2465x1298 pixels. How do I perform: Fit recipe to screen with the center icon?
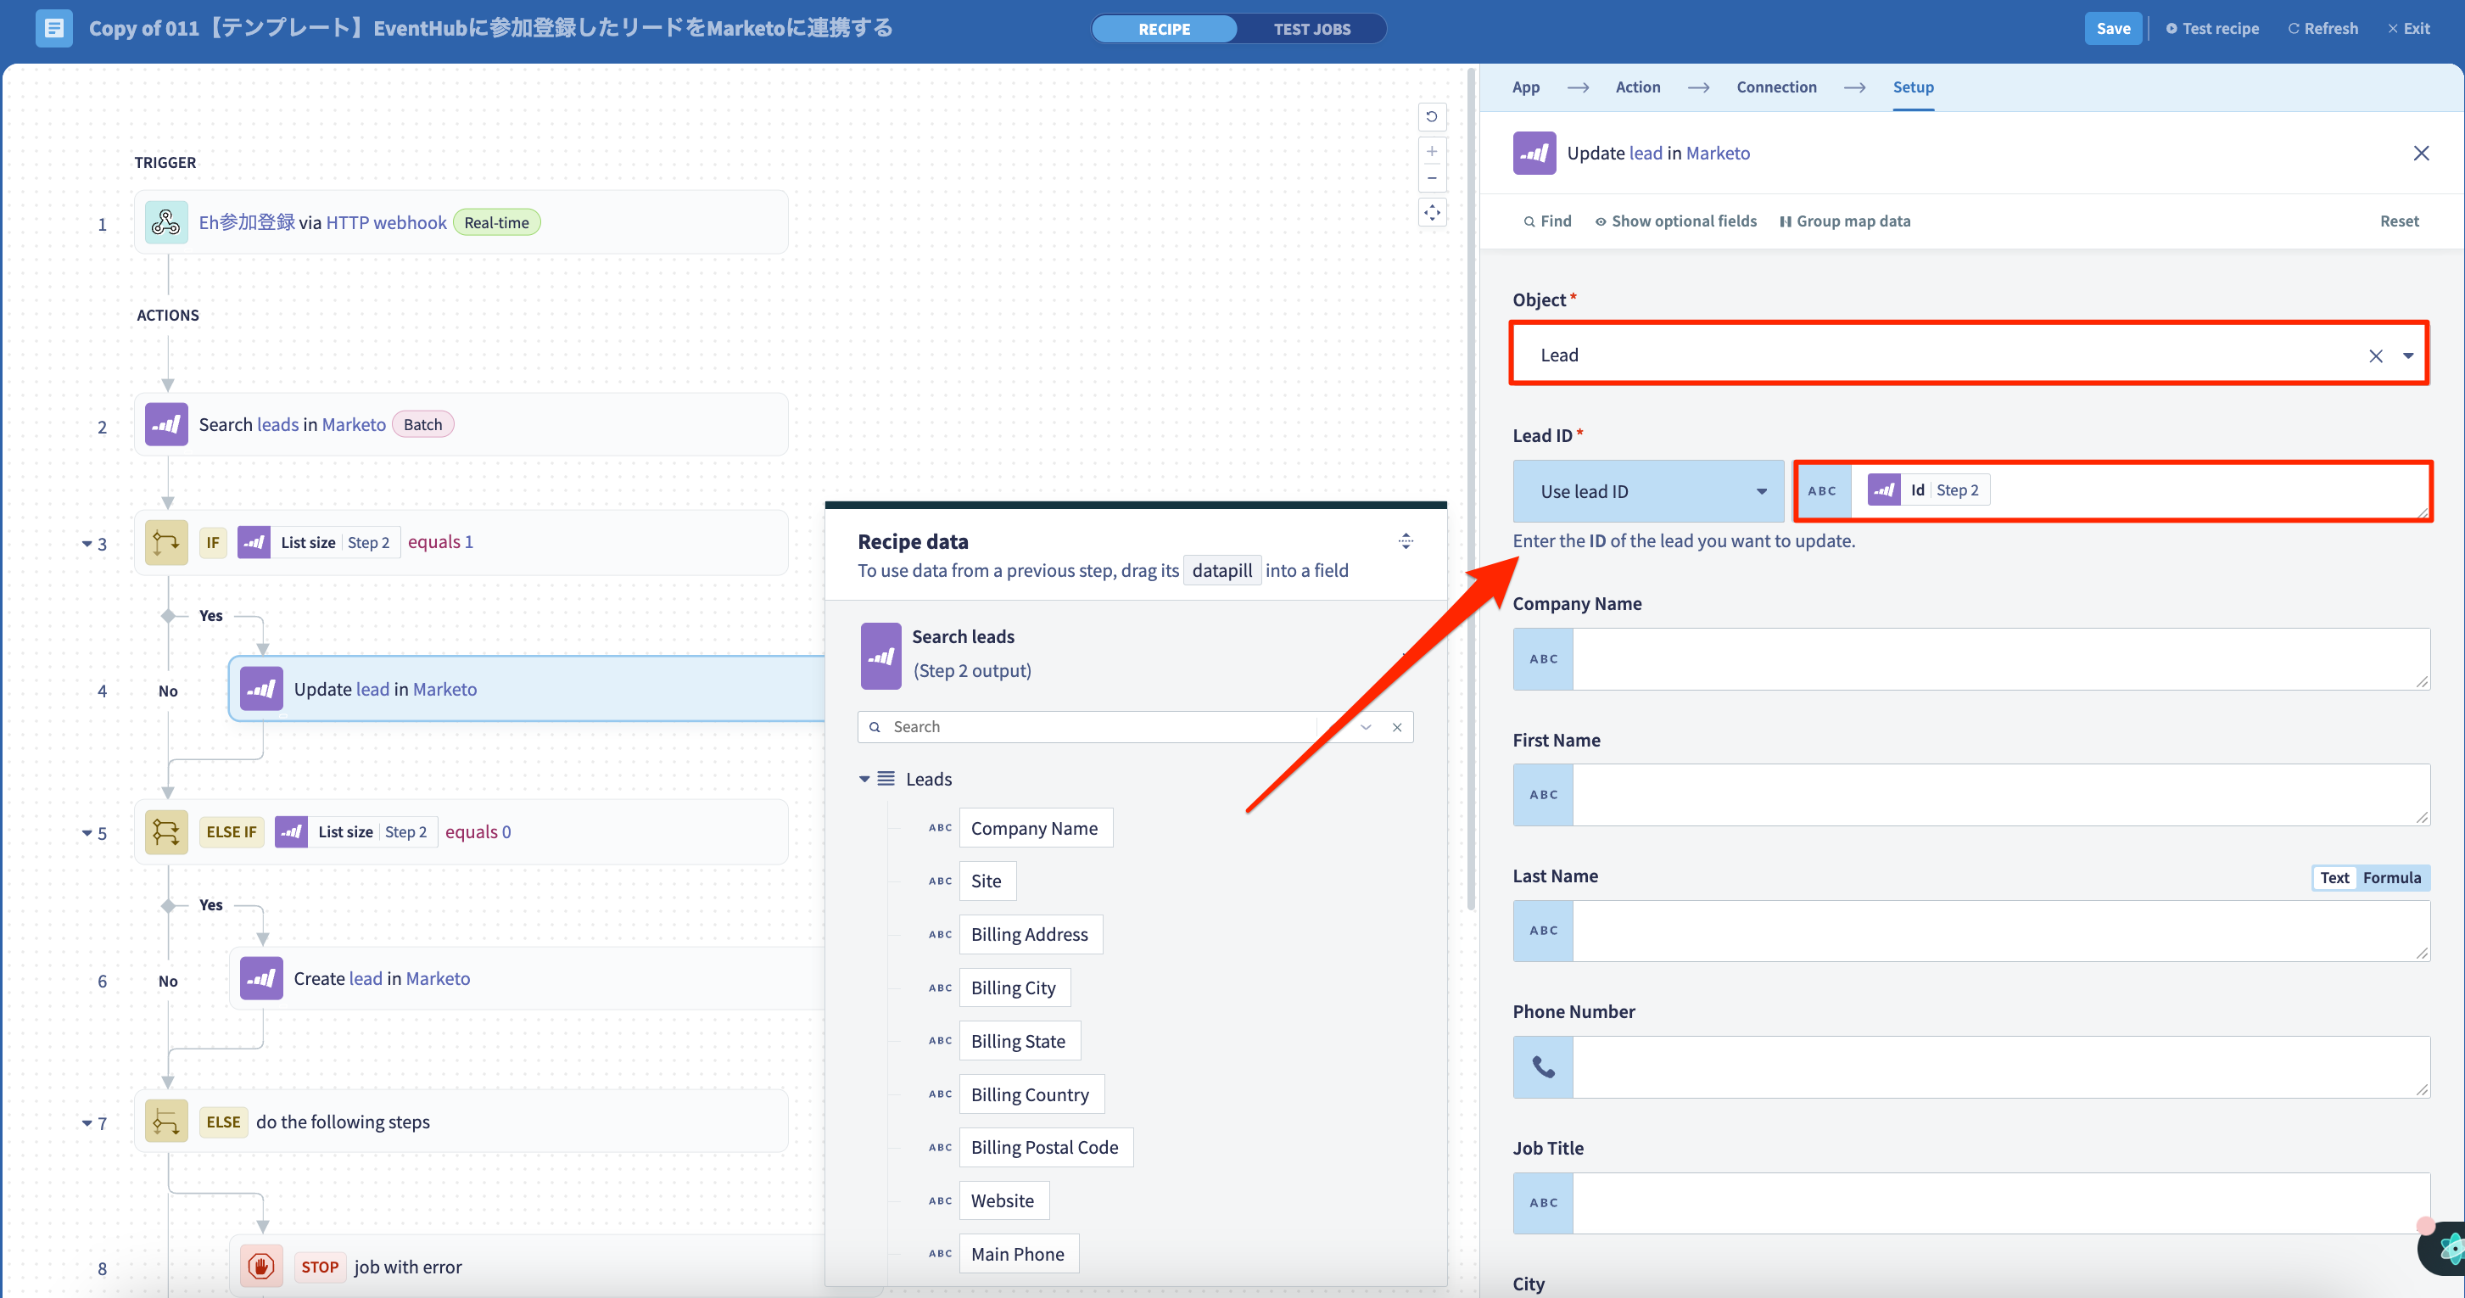click(1432, 212)
